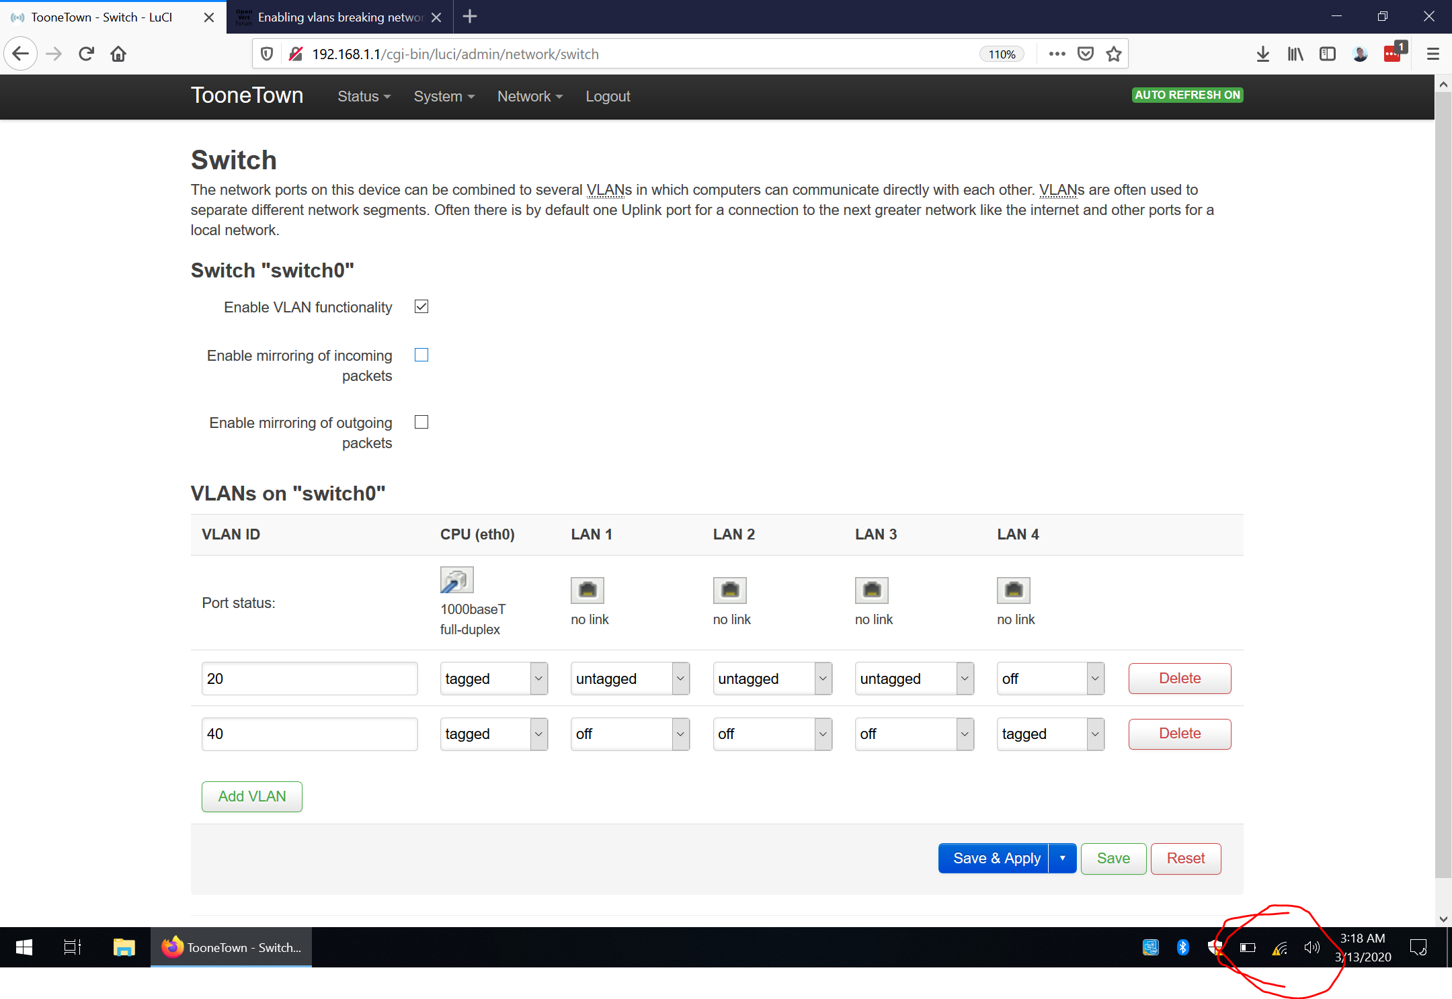Open the Status menu

(x=364, y=96)
